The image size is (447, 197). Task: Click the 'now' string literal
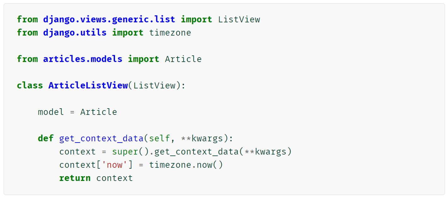point(115,165)
